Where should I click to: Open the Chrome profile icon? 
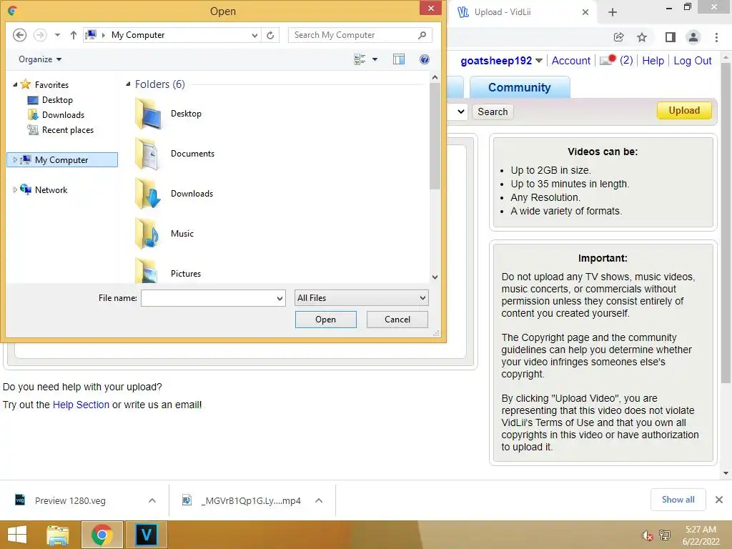click(693, 37)
